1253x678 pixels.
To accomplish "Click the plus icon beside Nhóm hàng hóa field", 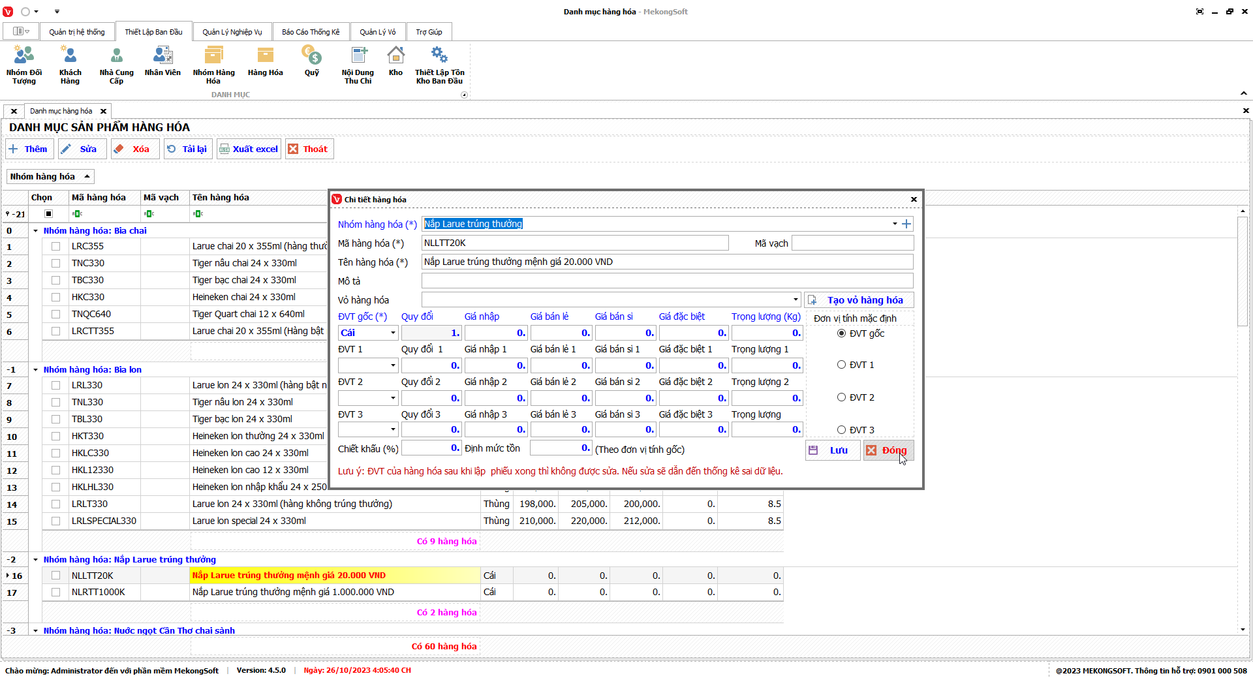I will [x=906, y=224].
